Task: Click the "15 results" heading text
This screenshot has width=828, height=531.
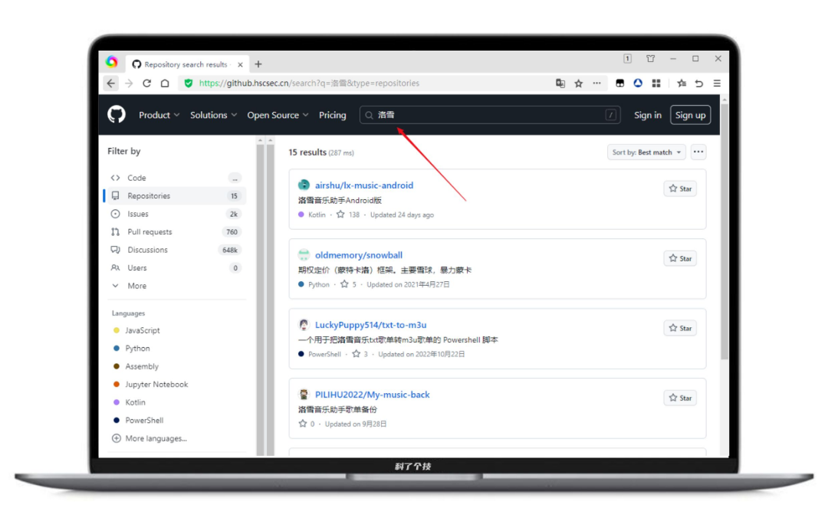Action: pos(307,152)
